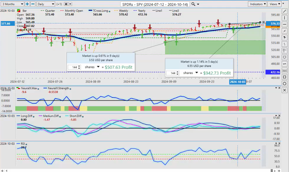Select the step line tool

tap(285, 44)
